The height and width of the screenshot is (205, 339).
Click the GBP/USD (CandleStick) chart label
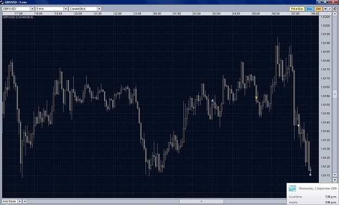[18, 17]
